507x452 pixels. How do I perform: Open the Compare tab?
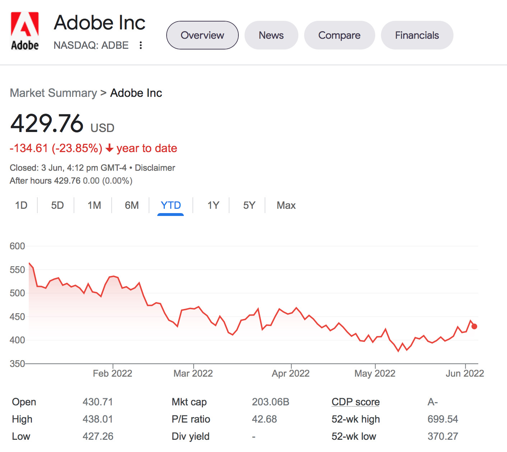tap(339, 35)
